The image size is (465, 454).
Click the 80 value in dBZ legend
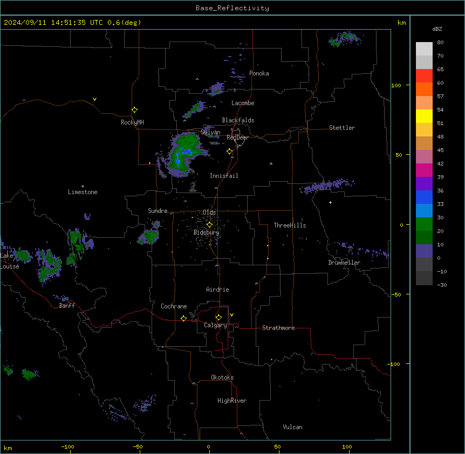440,43
